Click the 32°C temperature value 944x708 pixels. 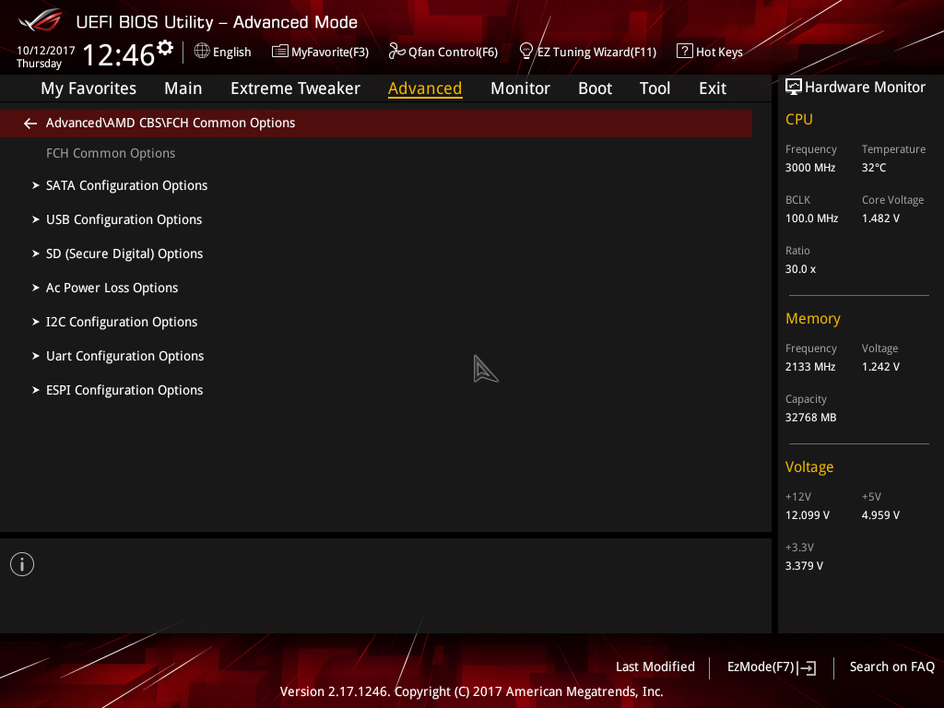pos(874,168)
